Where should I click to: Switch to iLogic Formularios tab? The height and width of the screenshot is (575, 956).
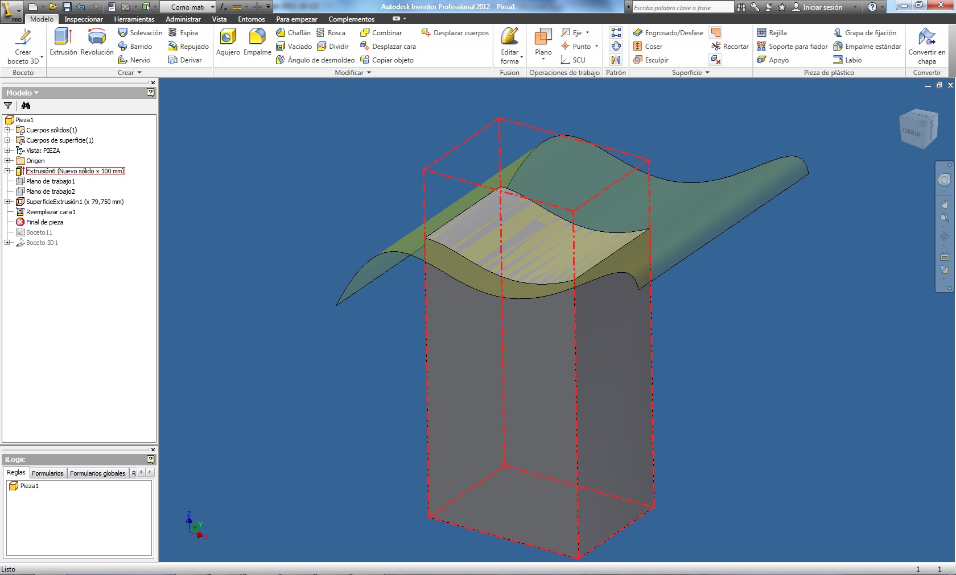pyautogui.click(x=48, y=473)
